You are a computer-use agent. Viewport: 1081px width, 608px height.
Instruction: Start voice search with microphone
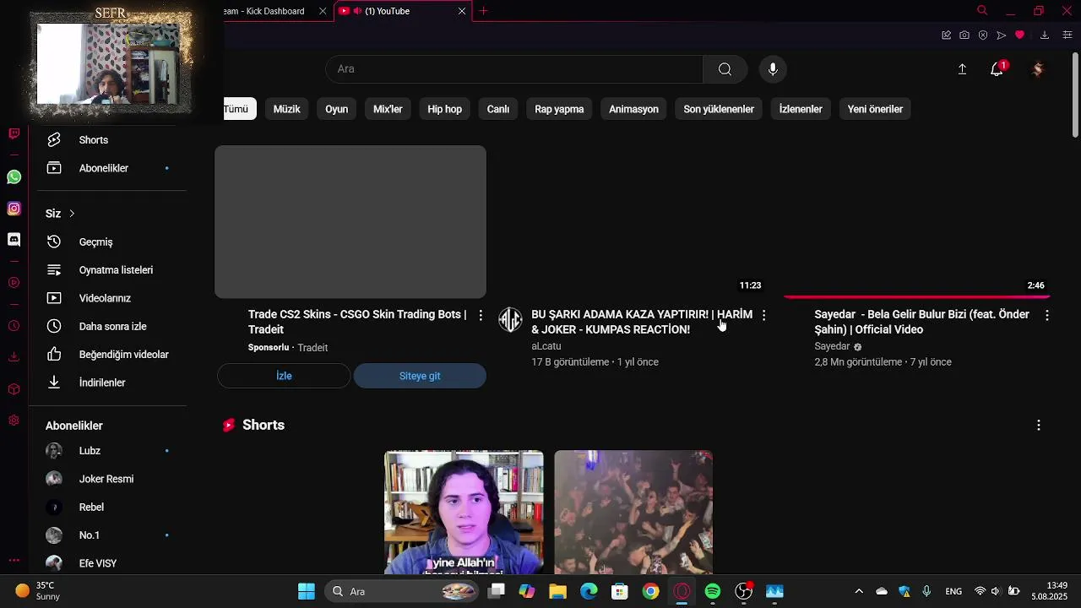tap(773, 69)
